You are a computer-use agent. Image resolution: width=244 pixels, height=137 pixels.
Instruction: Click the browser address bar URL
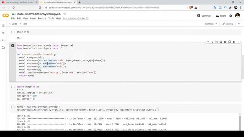pos(104,8)
